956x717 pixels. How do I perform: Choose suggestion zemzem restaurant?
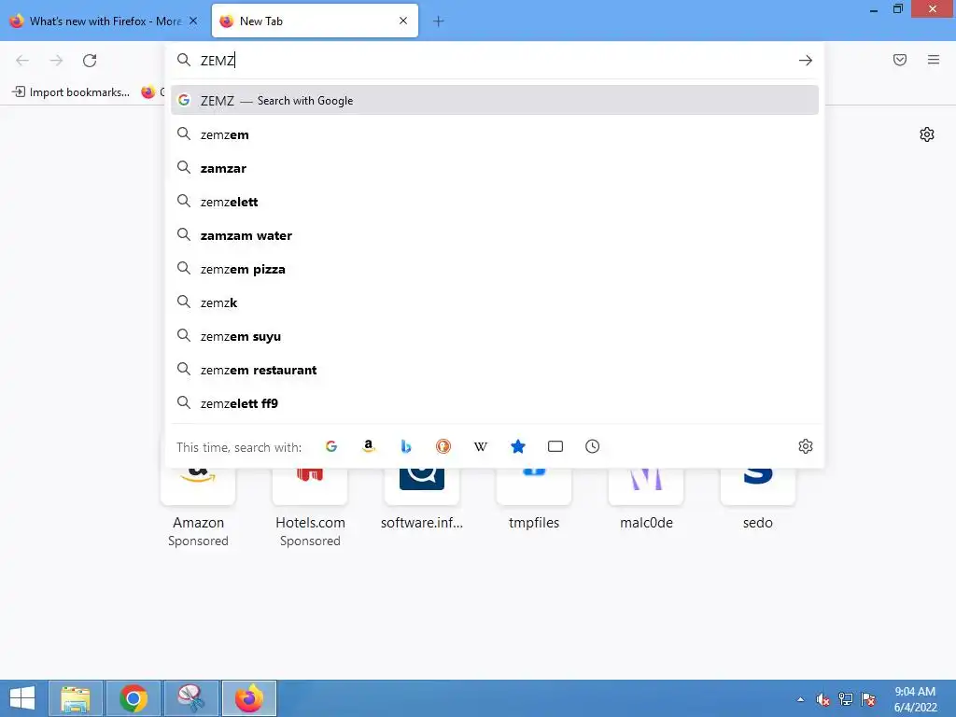(495, 370)
